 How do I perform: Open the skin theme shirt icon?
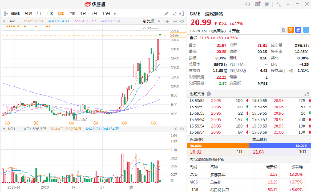click(x=267, y=4)
